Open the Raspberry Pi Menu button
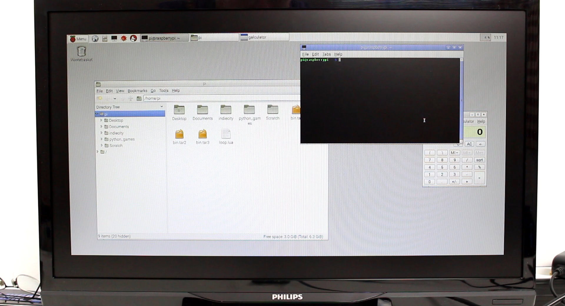 [78, 39]
